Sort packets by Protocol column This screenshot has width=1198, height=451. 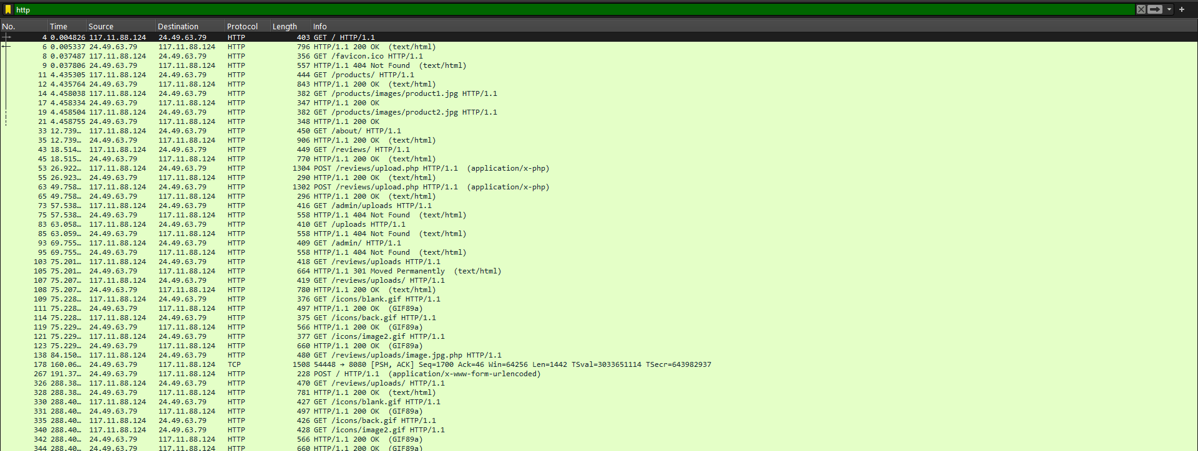pos(248,26)
